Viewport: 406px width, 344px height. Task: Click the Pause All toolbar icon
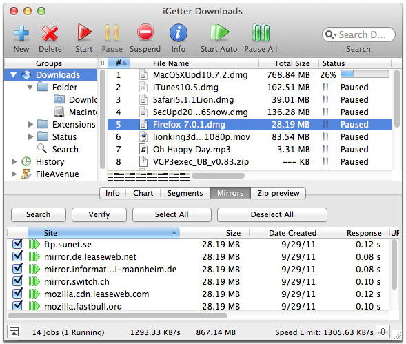261,32
